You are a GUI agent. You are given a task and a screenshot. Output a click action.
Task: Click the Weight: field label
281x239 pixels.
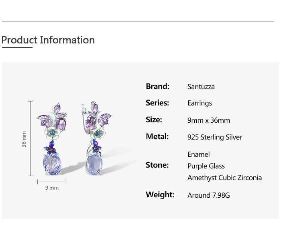click(160, 195)
